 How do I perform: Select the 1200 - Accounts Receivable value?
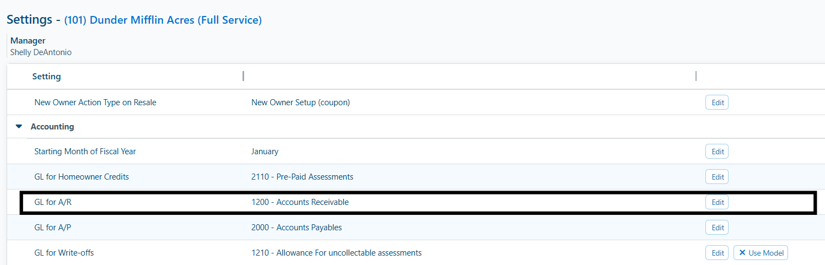tap(300, 202)
